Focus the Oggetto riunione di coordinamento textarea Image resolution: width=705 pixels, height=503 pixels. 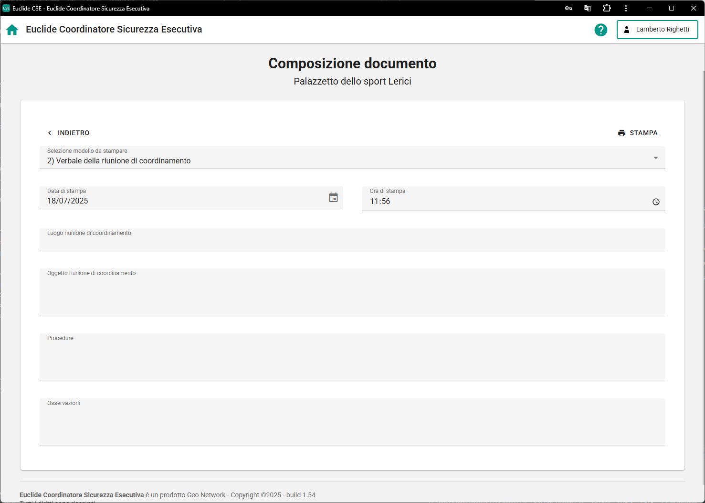(352, 295)
